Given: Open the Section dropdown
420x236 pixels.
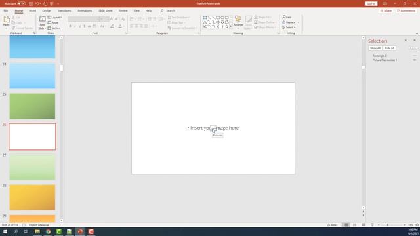Looking at the screenshot, I should click(x=55, y=28).
